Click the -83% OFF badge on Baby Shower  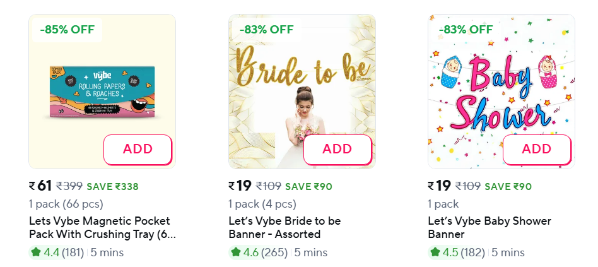(x=466, y=30)
